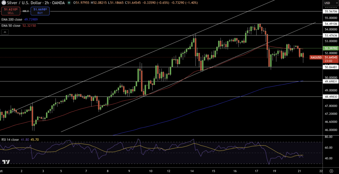
Task: Click the green market status dot
Action: pyautogui.click(x=69, y=3)
